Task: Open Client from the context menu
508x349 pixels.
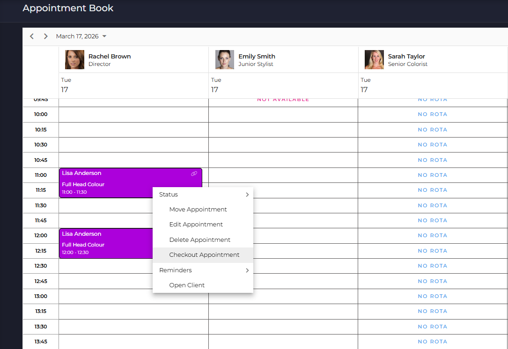Action: 187,285
